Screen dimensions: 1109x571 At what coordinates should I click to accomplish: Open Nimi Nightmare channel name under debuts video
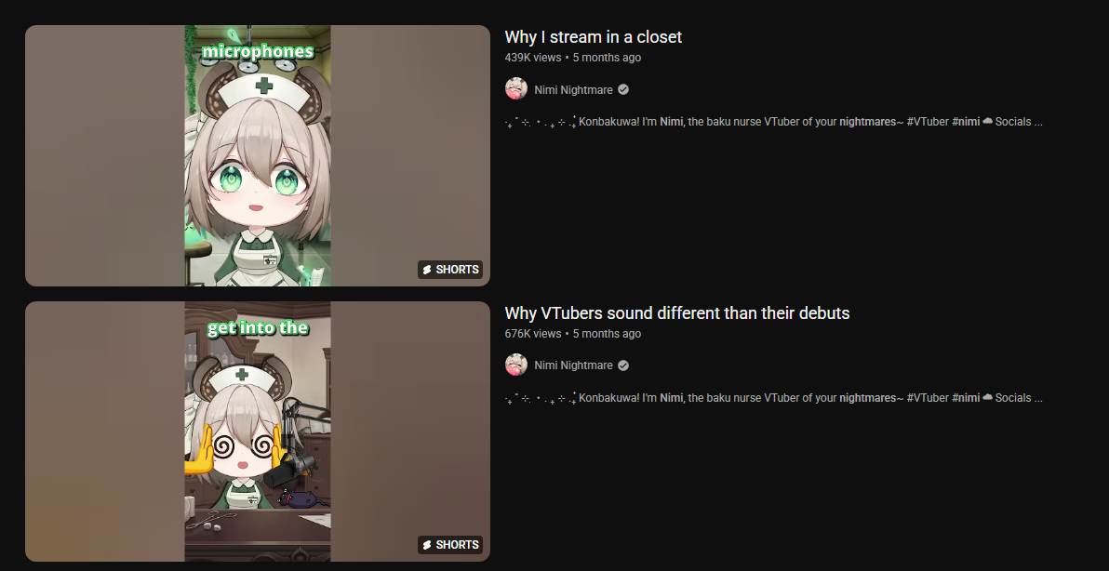click(574, 365)
